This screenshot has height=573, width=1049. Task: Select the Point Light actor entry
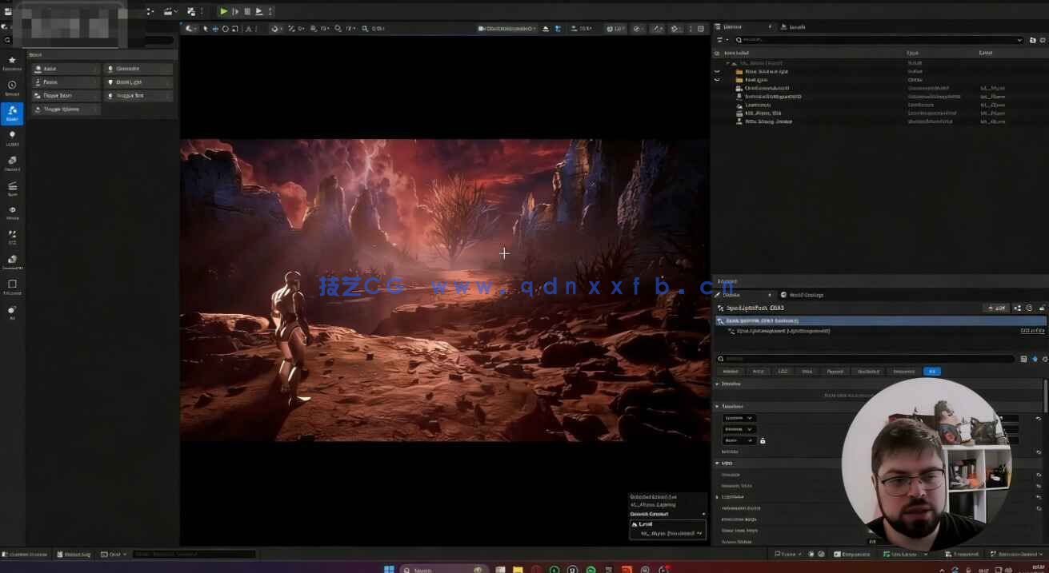[x=138, y=82]
